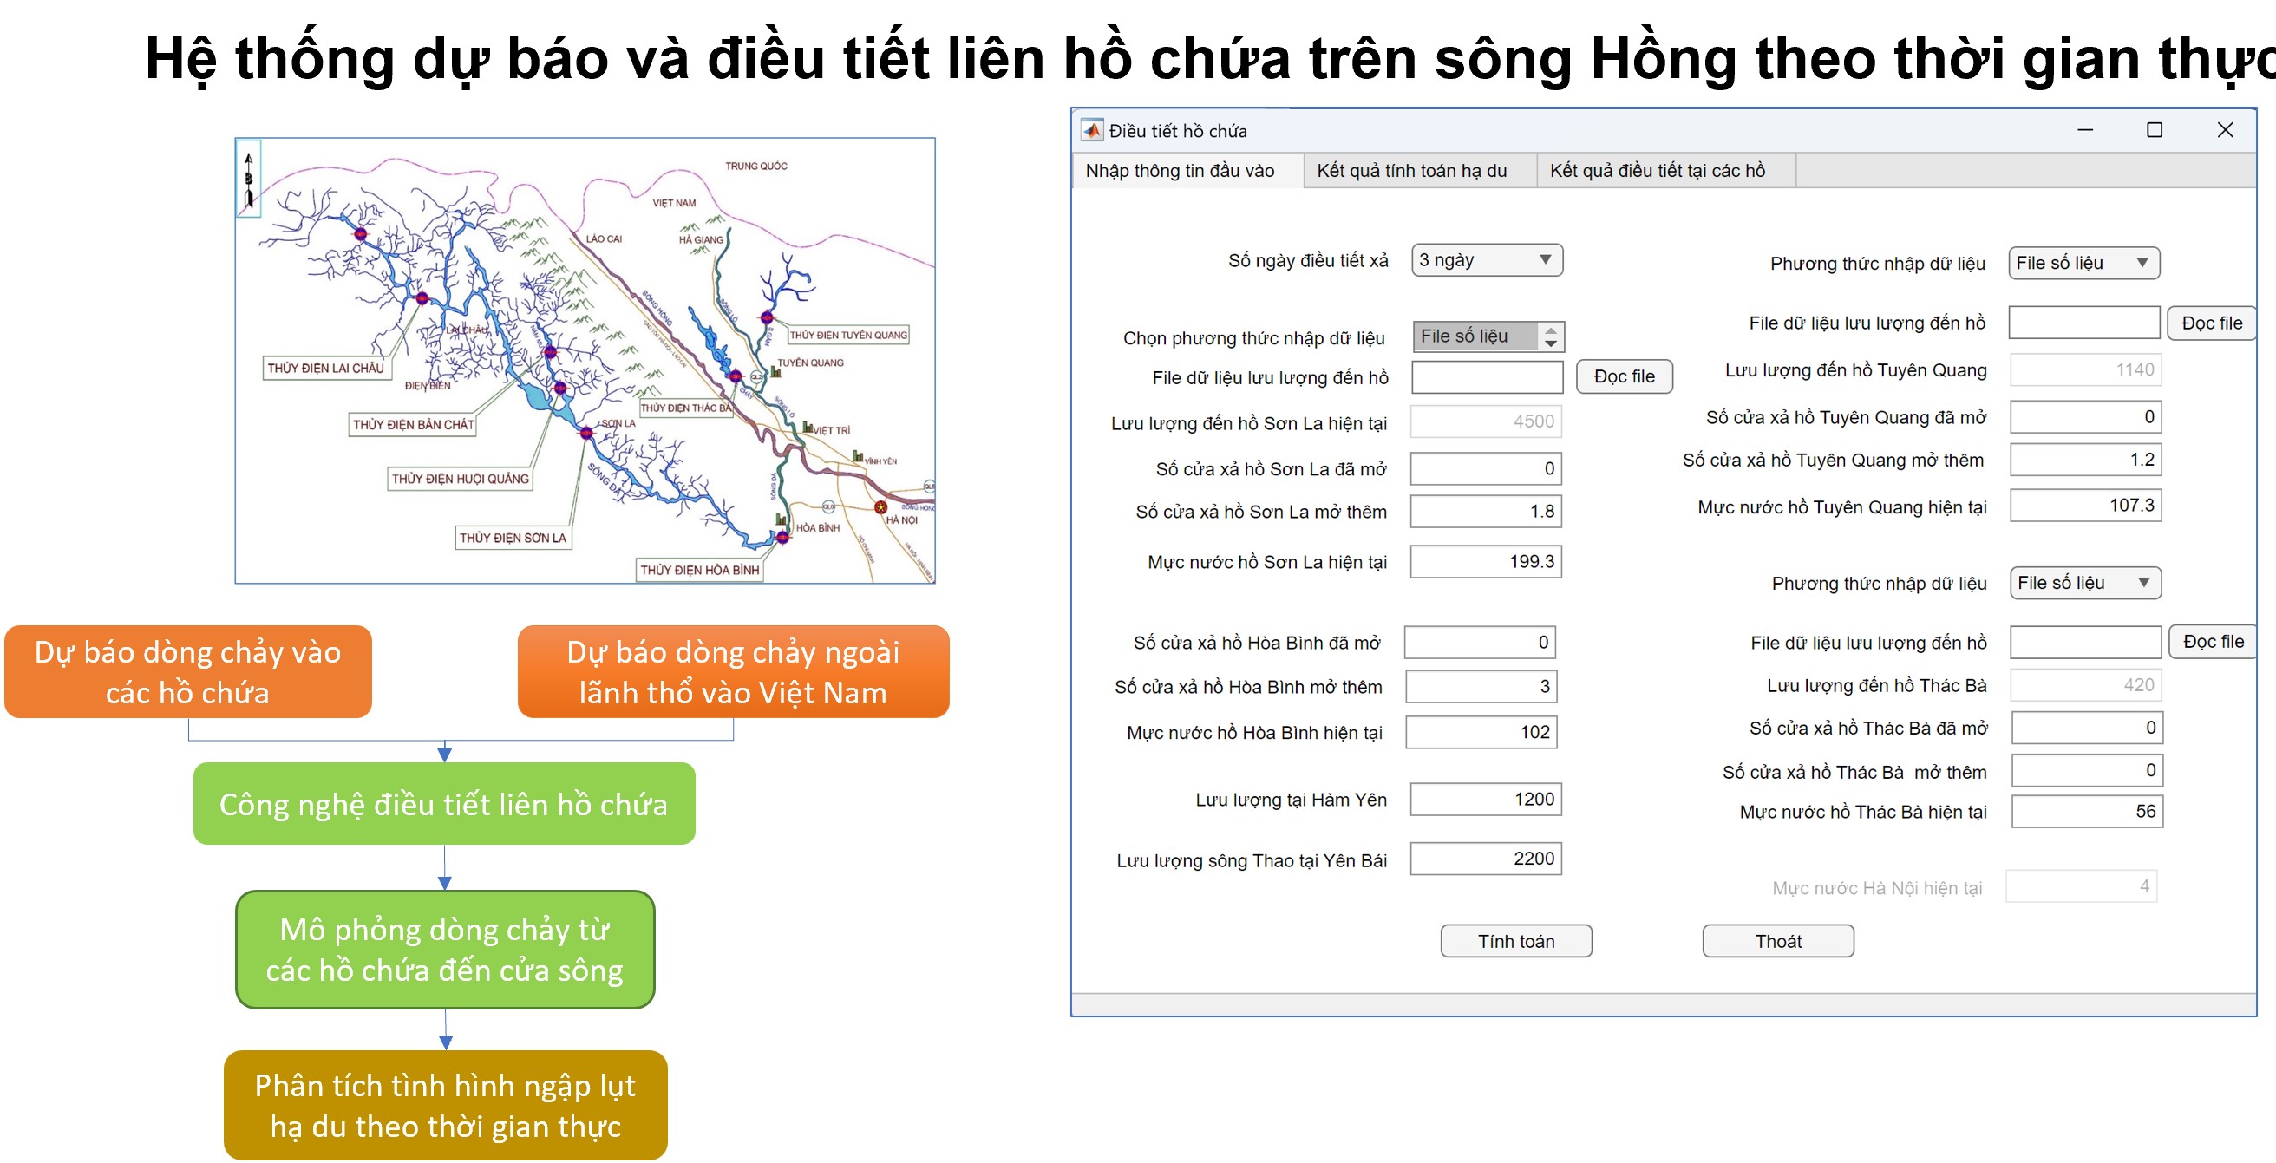2276x1163 pixels.
Task: Click 'THỦY ĐIỆN SƠN LA' map label
Action: click(x=513, y=538)
